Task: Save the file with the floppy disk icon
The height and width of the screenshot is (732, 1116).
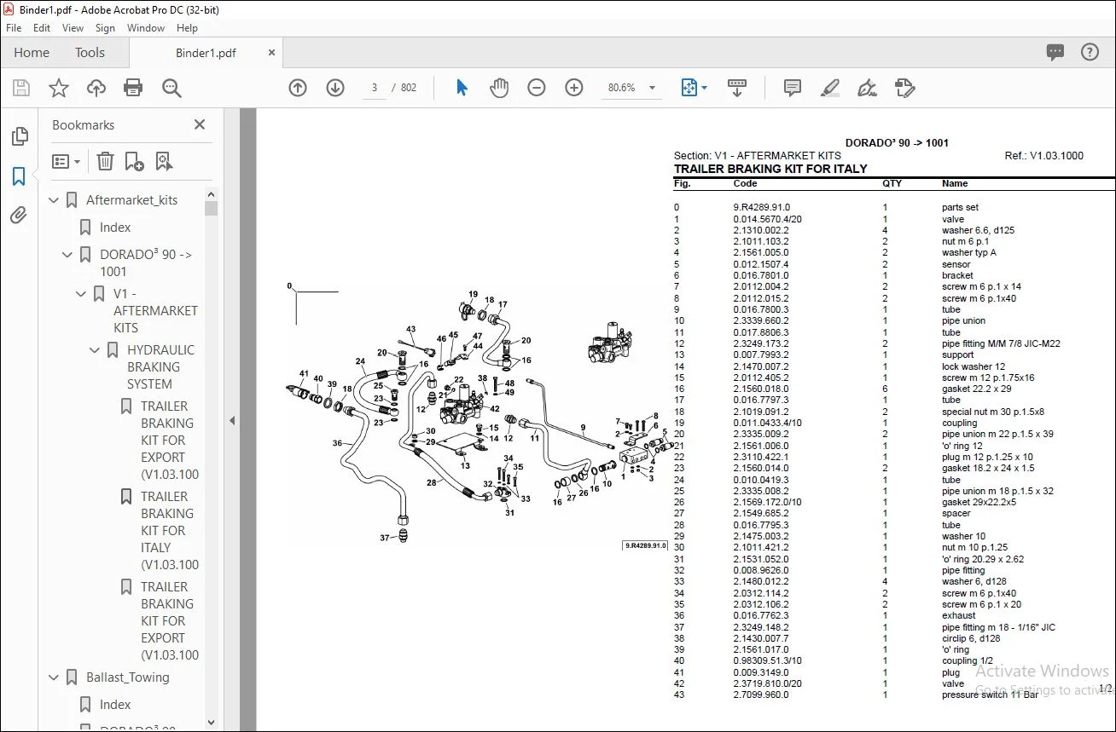Action: (x=21, y=88)
